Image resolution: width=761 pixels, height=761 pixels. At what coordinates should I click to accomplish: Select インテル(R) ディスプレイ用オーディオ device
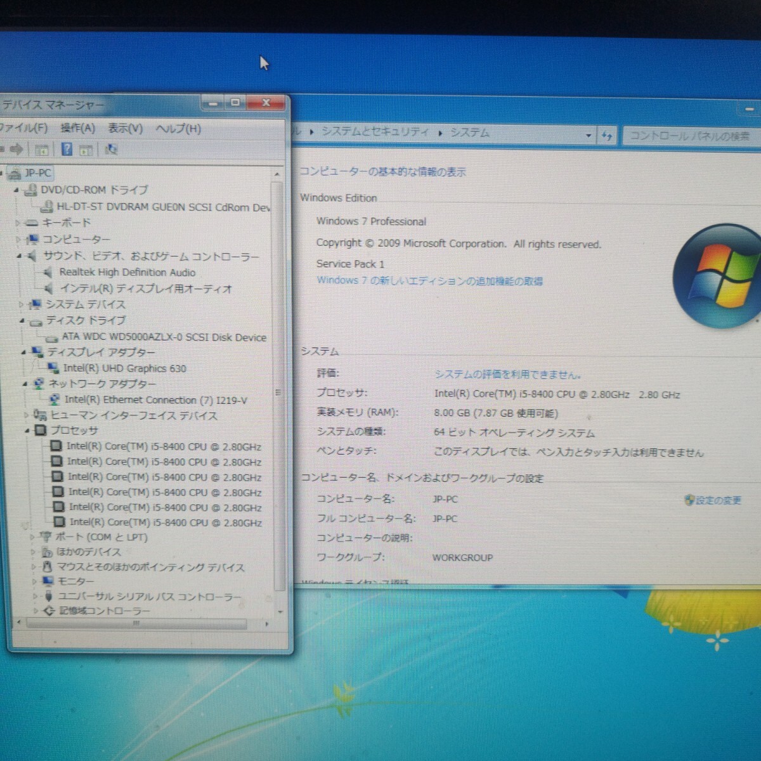[x=146, y=289]
